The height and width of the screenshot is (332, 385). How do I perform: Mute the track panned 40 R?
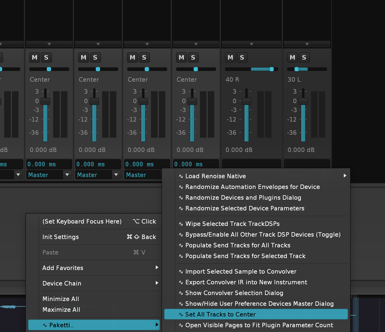(230, 58)
